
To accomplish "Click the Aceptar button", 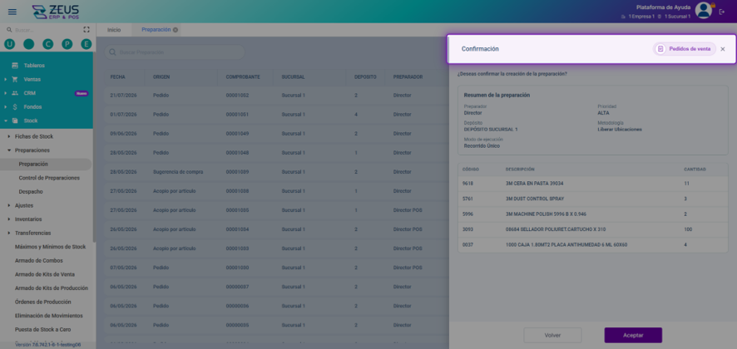I will [x=633, y=336].
